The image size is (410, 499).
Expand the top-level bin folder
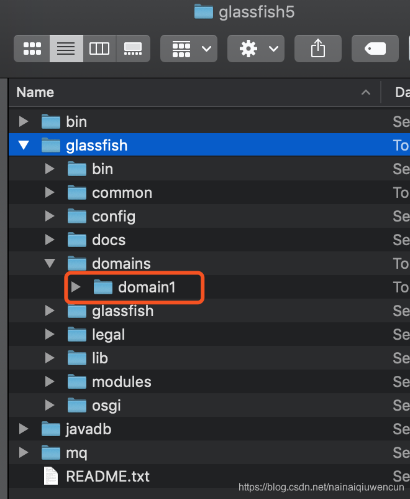[x=24, y=121]
